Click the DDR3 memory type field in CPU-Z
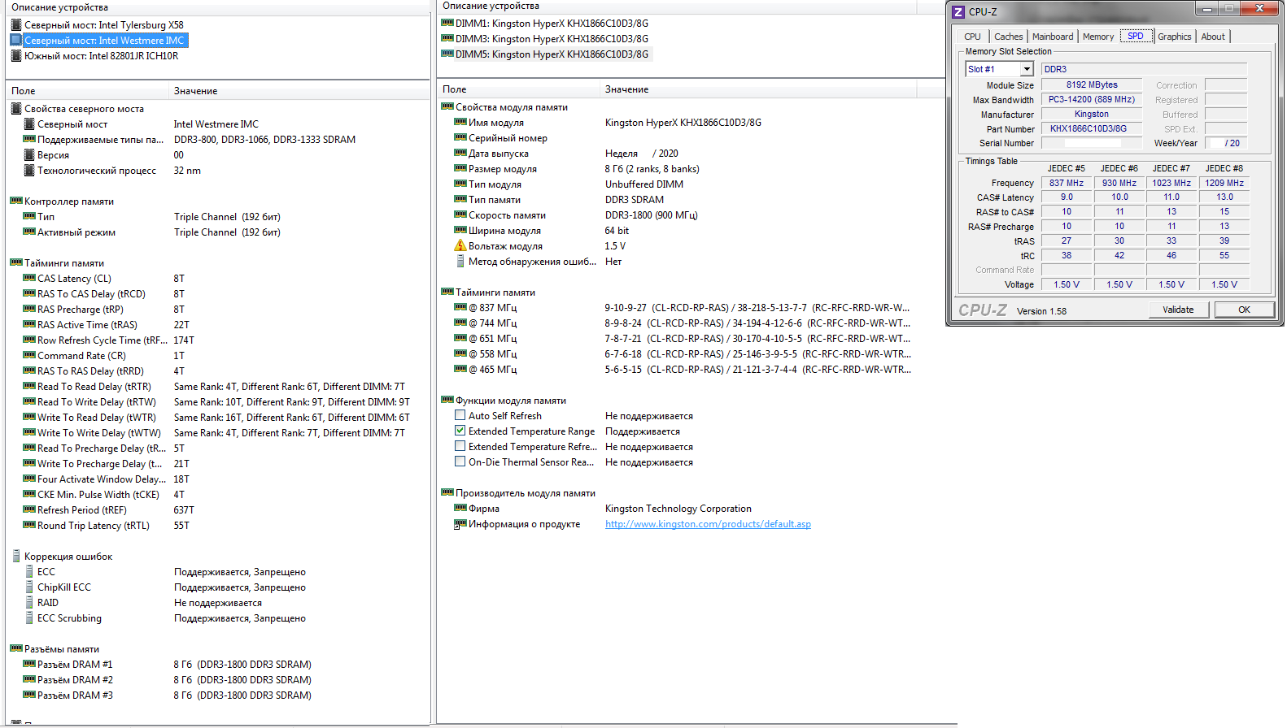 click(1145, 70)
